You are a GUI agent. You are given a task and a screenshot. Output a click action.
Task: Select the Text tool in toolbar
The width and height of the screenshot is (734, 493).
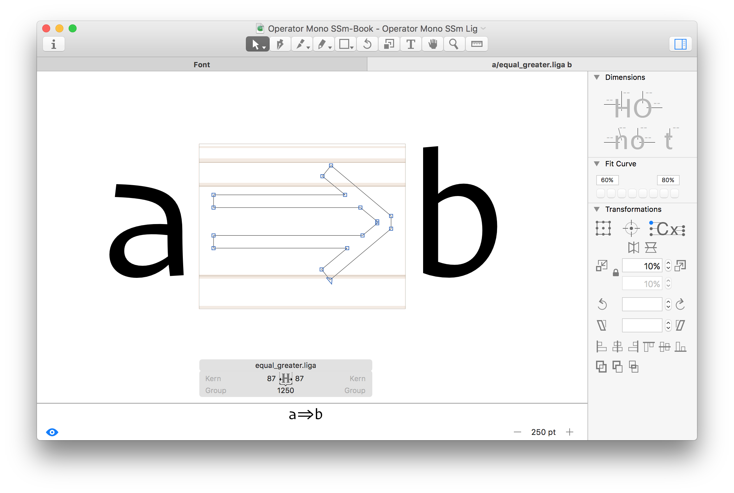tap(411, 44)
